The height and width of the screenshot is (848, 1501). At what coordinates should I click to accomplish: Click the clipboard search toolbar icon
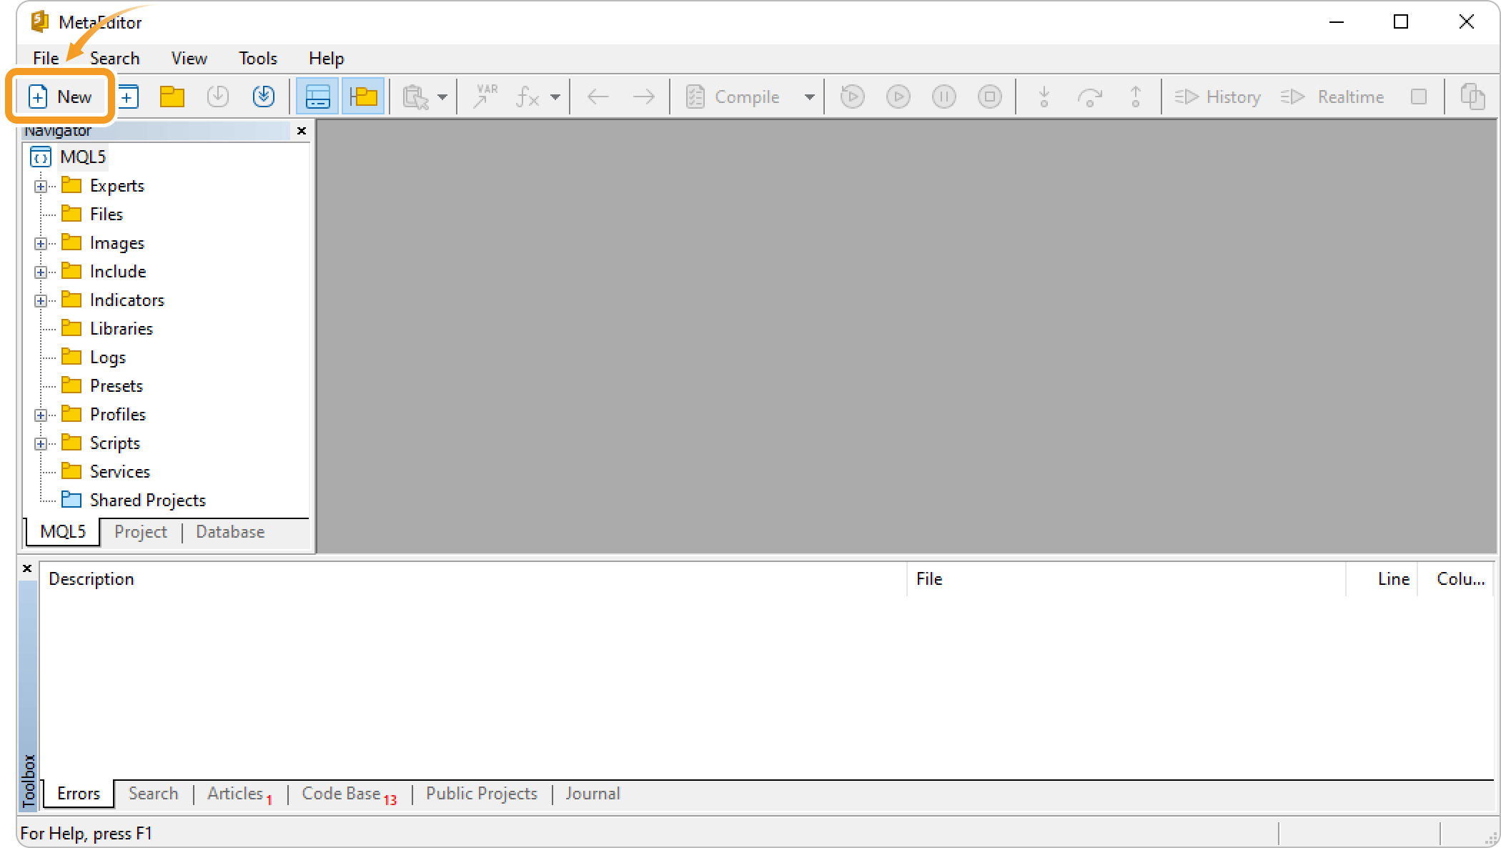coord(416,97)
